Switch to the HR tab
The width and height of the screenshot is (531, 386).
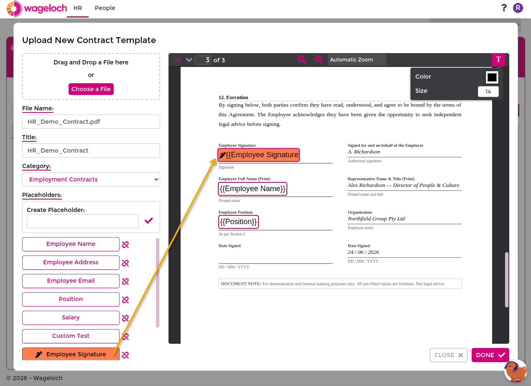(77, 8)
